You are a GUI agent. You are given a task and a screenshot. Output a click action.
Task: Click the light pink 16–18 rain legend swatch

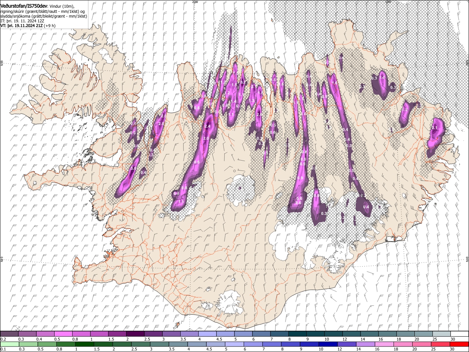click(384, 344)
